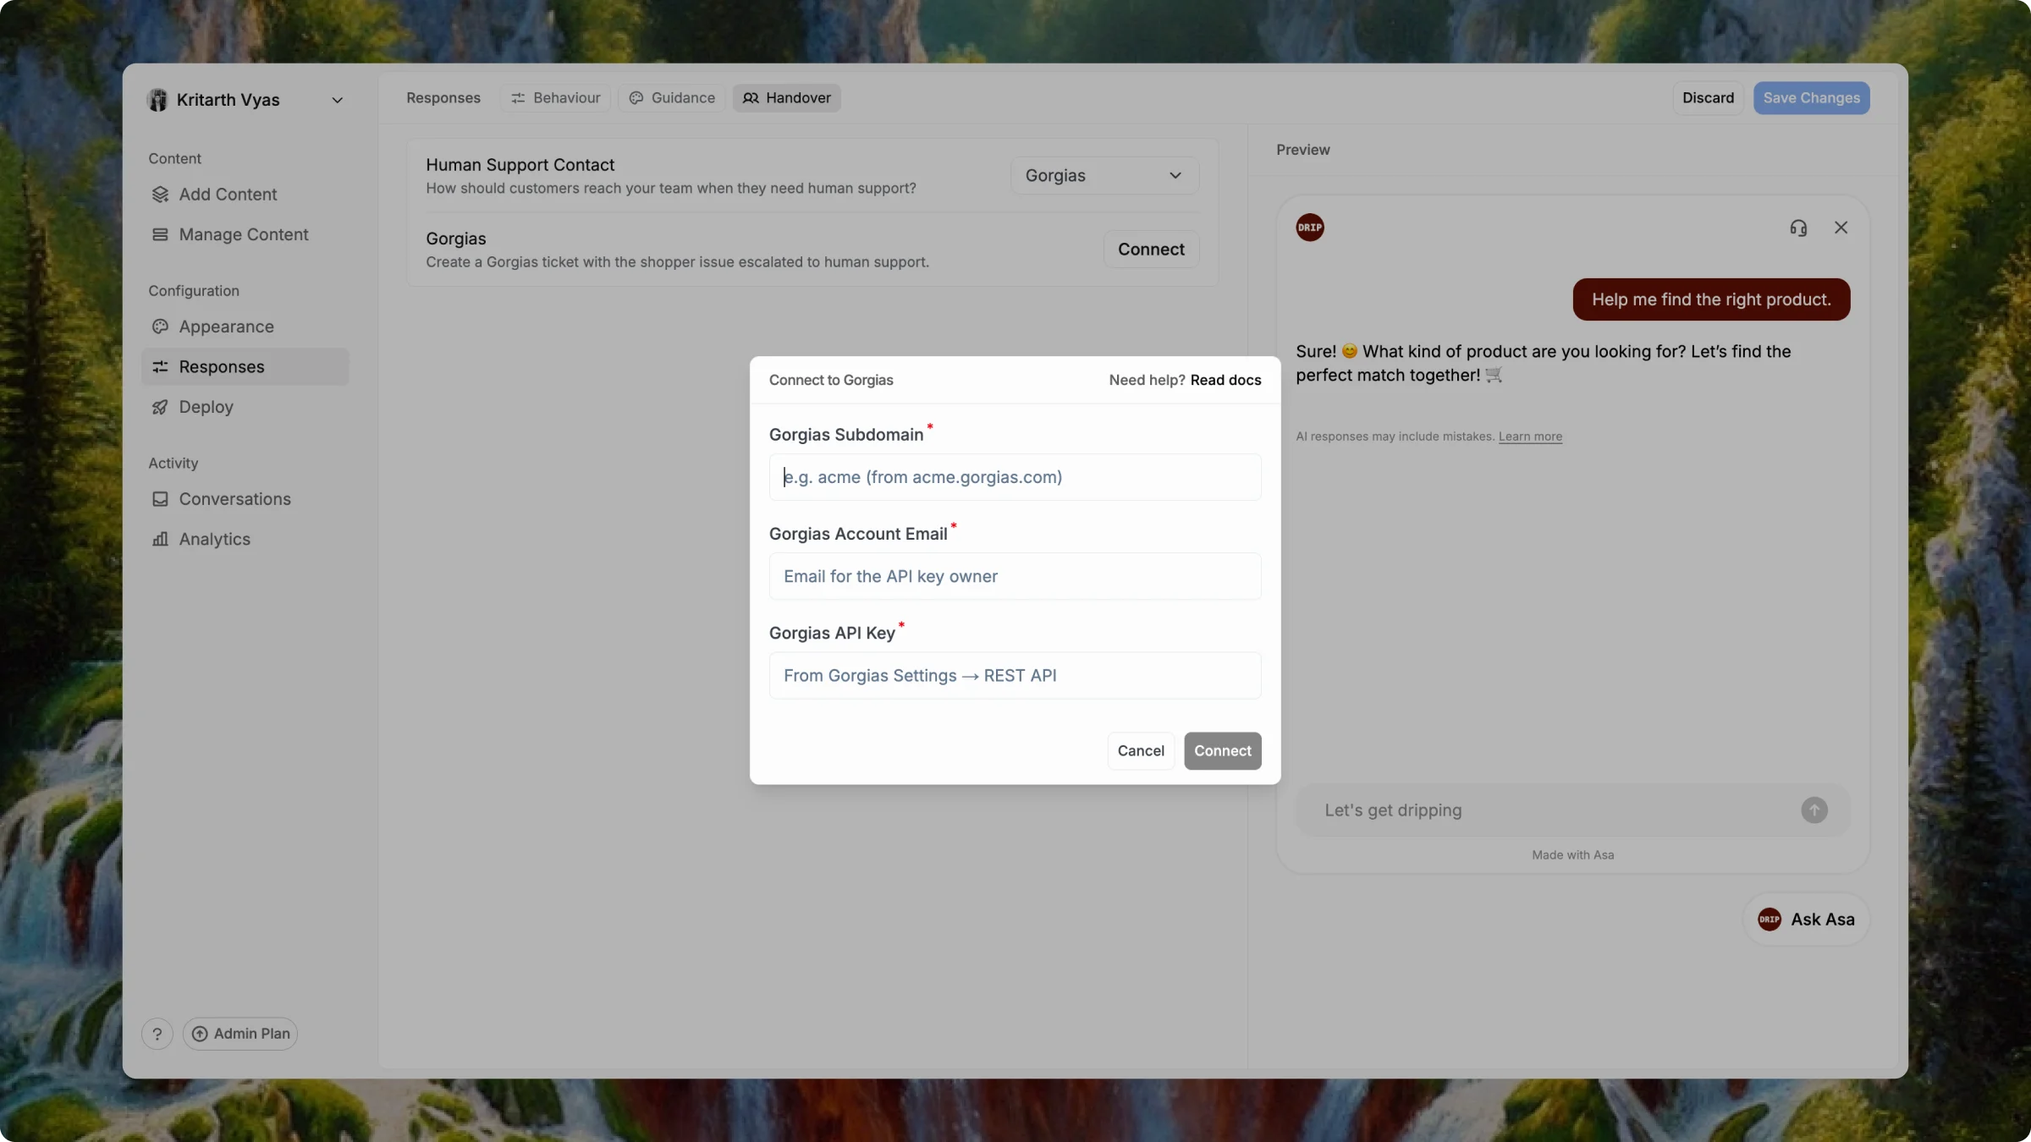Click the help question mark icon
This screenshot has height=1142, width=2031.
coord(157,1034)
